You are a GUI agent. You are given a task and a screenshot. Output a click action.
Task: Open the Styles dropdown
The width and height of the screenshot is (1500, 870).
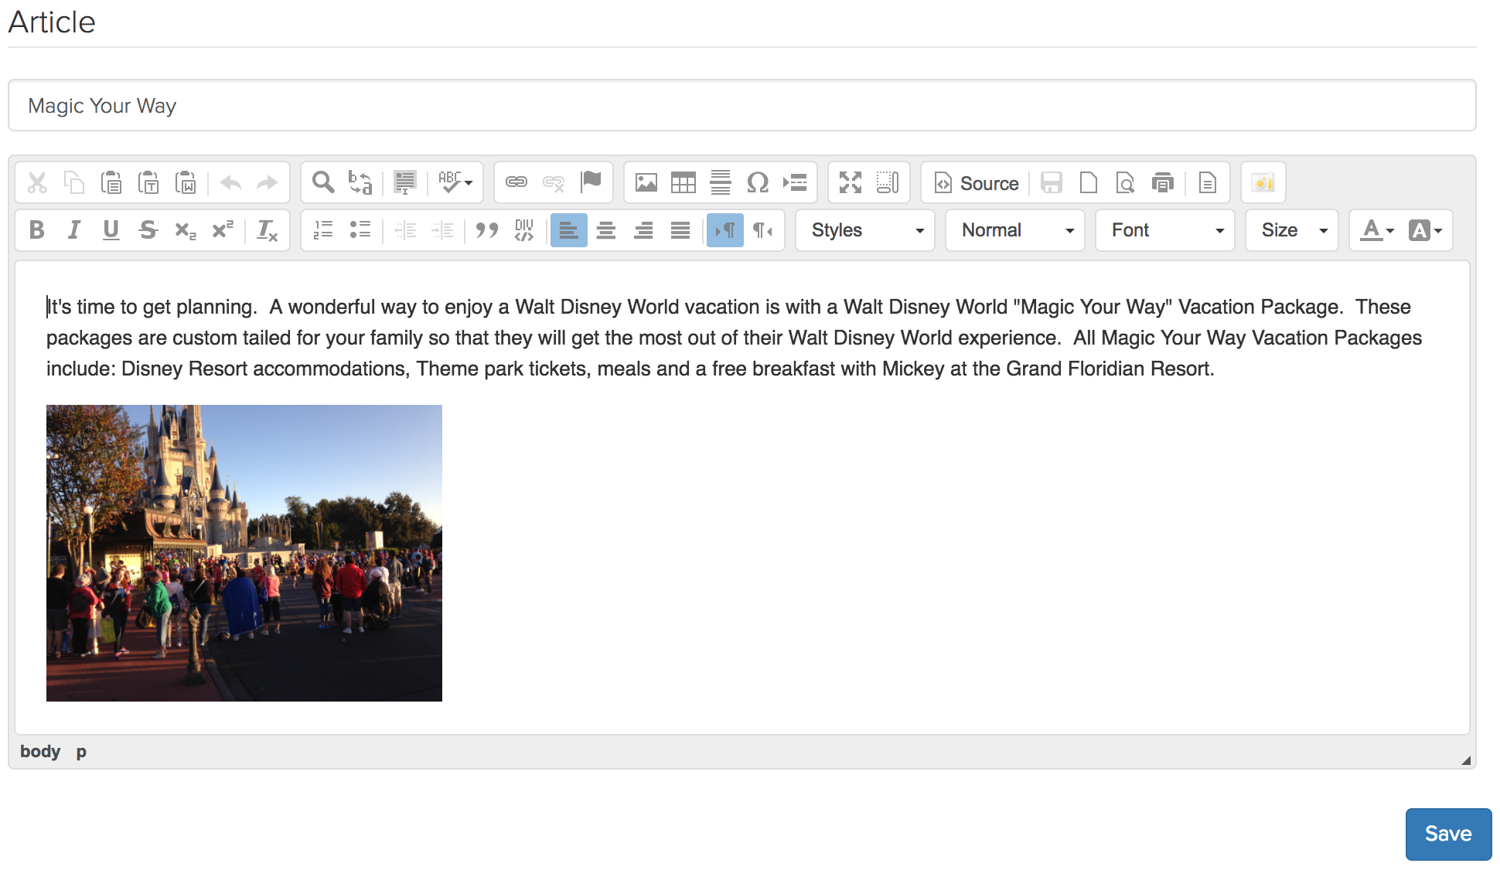point(865,230)
